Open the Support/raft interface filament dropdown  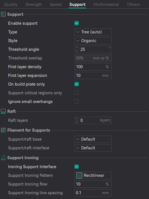[93, 148]
